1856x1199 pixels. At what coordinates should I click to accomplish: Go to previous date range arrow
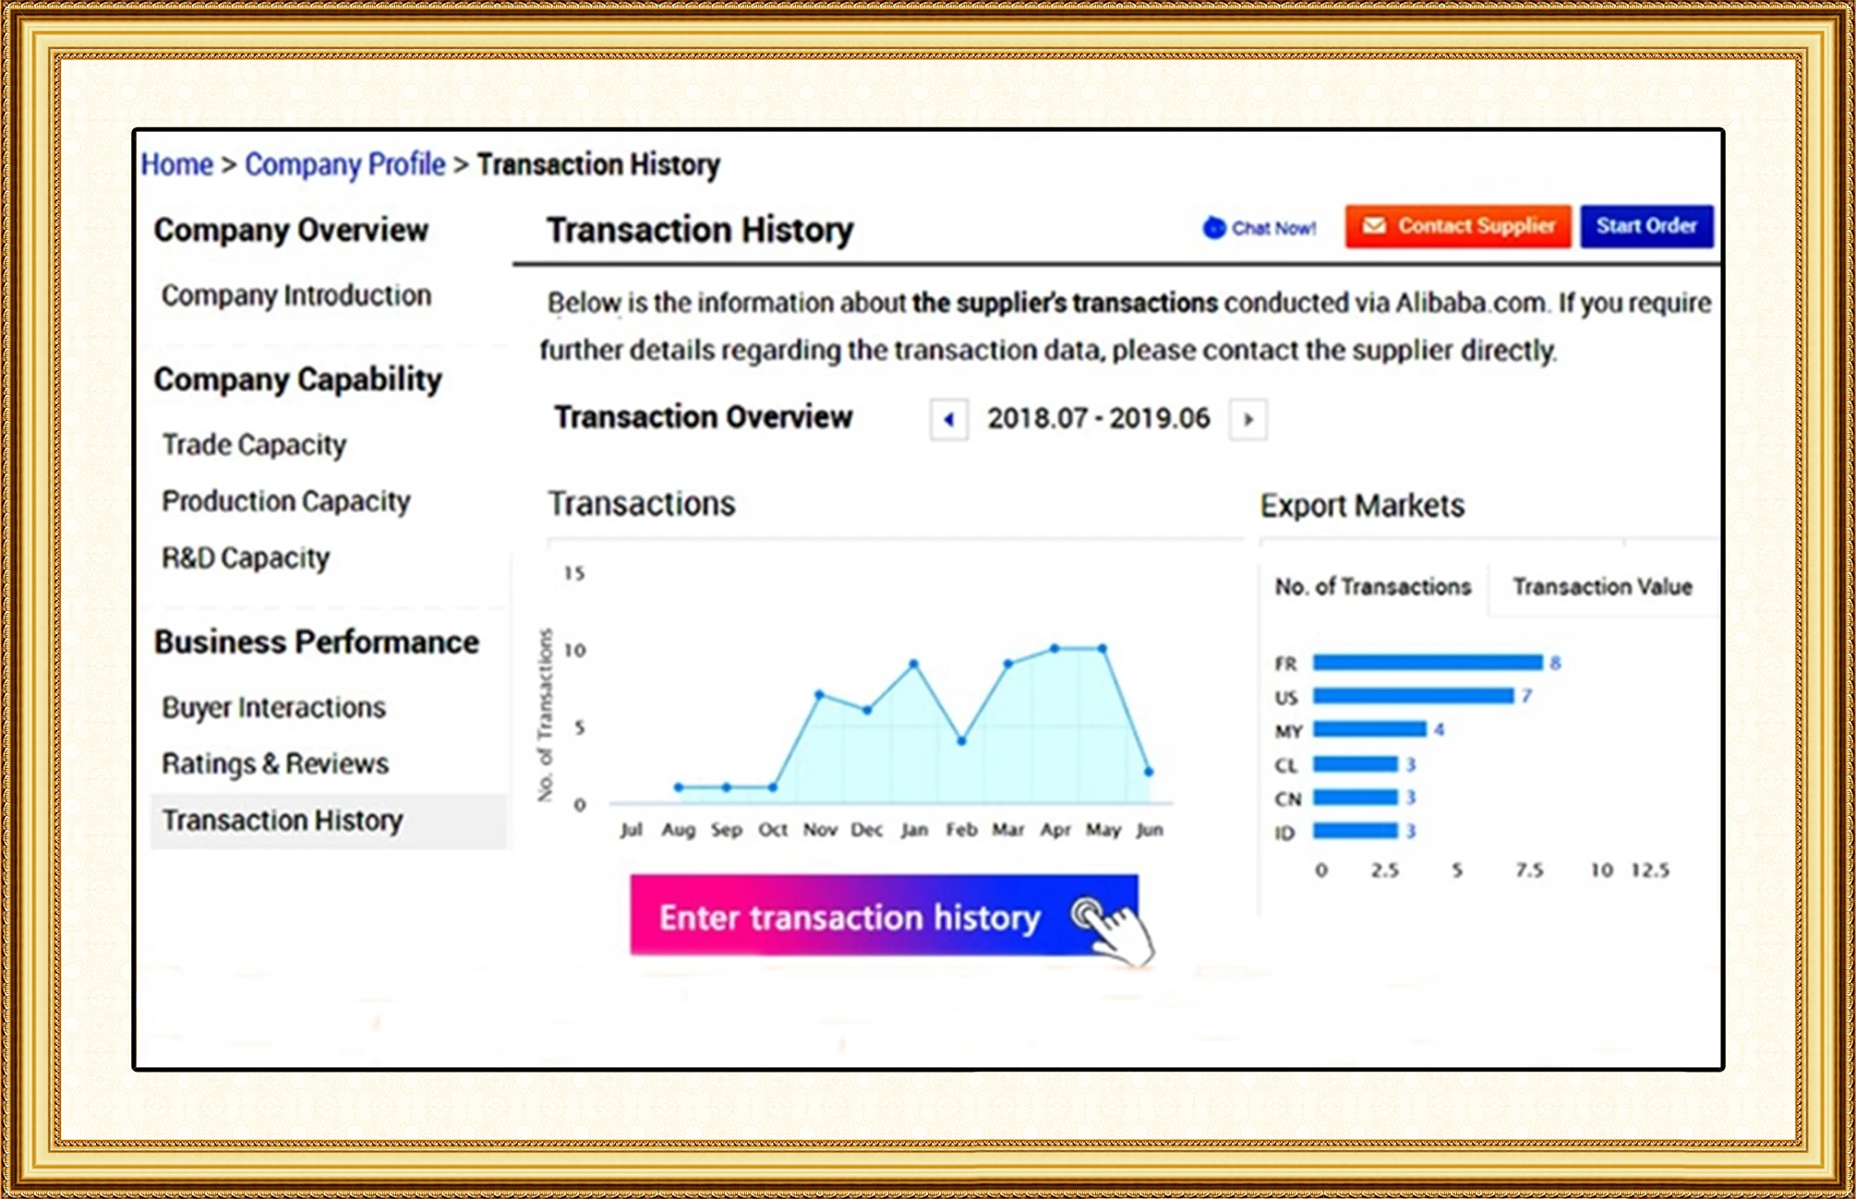(948, 420)
